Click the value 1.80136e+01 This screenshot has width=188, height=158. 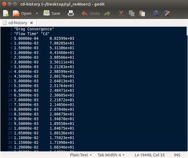[62, 133]
